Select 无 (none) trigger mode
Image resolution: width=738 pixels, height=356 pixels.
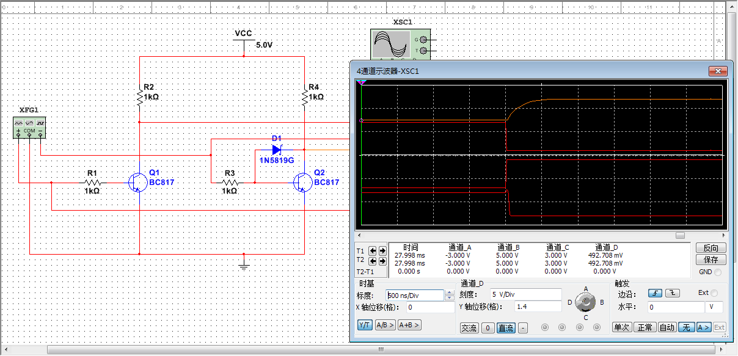tap(687, 327)
